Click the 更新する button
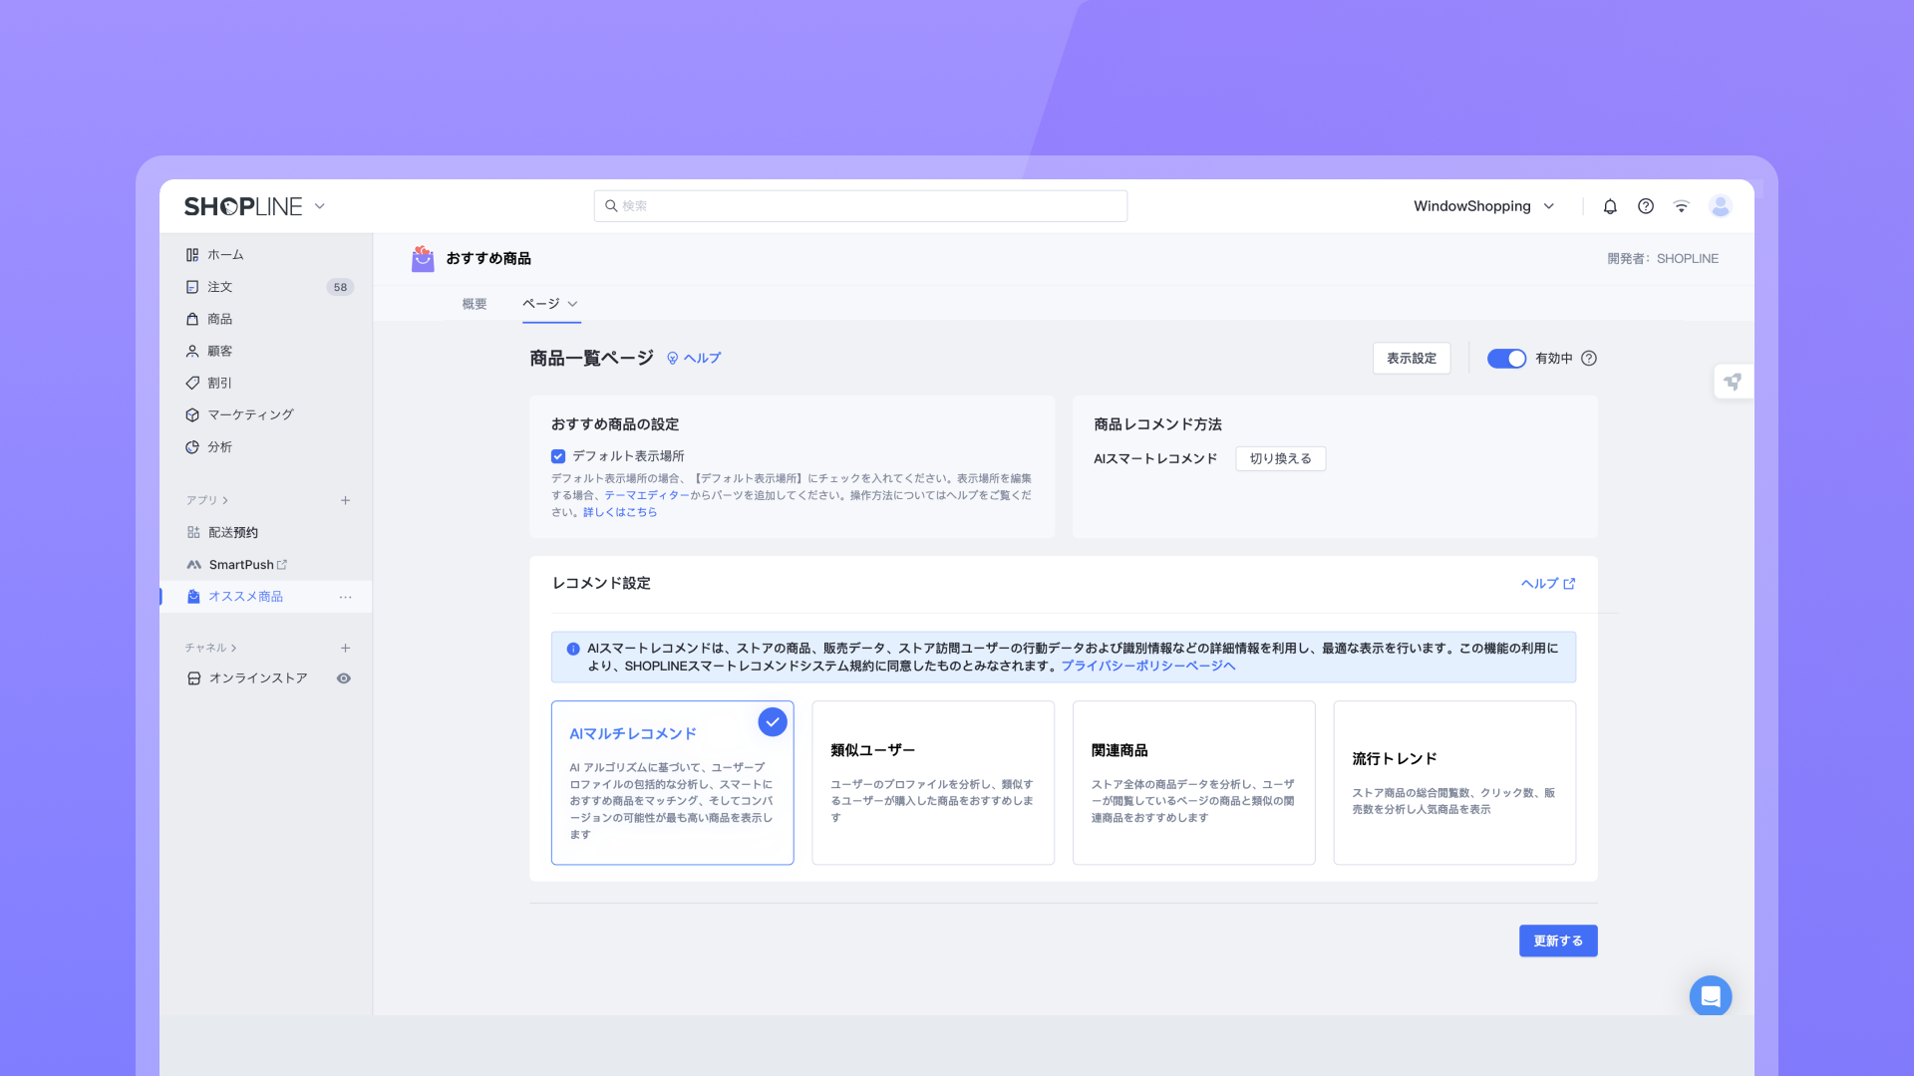1914x1076 pixels. 1557,941
